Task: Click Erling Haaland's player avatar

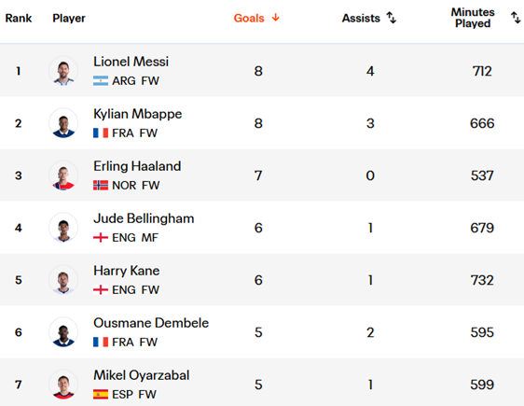Action: tap(63, 175)
